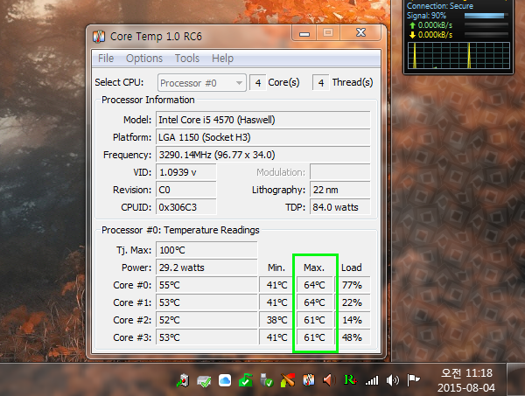Click the Max. column header
This screenshot has width=525, height=396.
[314, 267]
